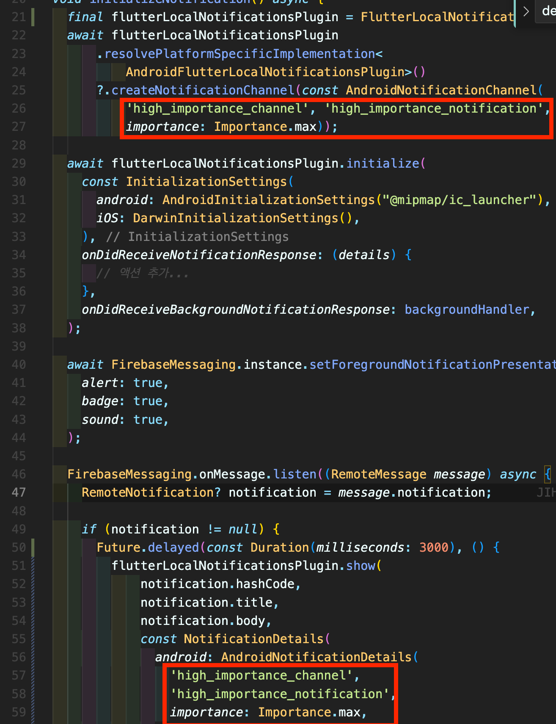
Task: Click 'NotificationDetails' constructor on line 55
Action: tap(254, 639)
